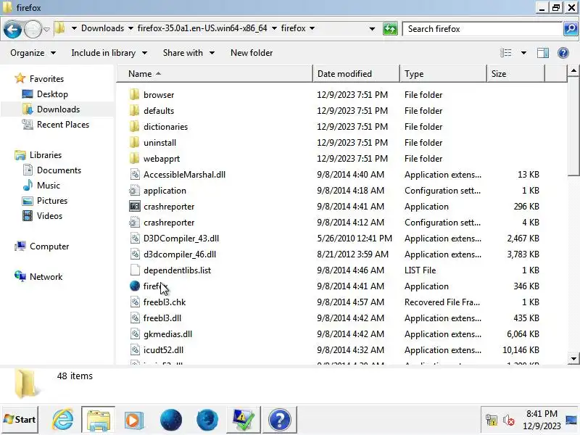Expand the address bar previous locations dropdown
This screenshot has height=435, width=580.
372,28
